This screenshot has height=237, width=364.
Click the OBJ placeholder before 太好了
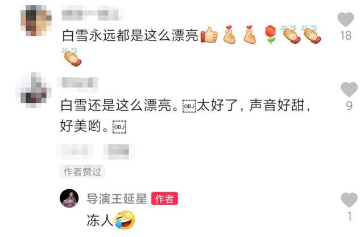[x=189, y=106]
